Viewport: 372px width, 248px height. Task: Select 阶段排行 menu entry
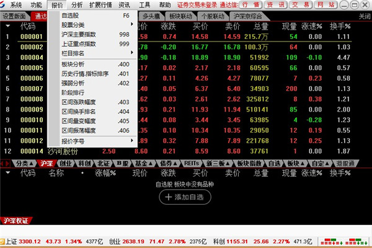[x=97, y=92]
